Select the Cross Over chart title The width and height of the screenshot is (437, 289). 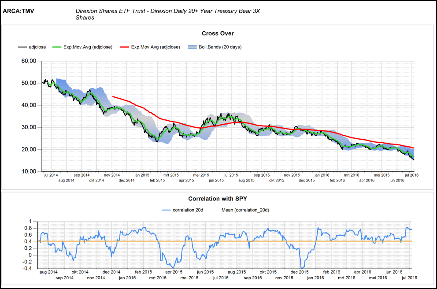click(x=218, y=33)
